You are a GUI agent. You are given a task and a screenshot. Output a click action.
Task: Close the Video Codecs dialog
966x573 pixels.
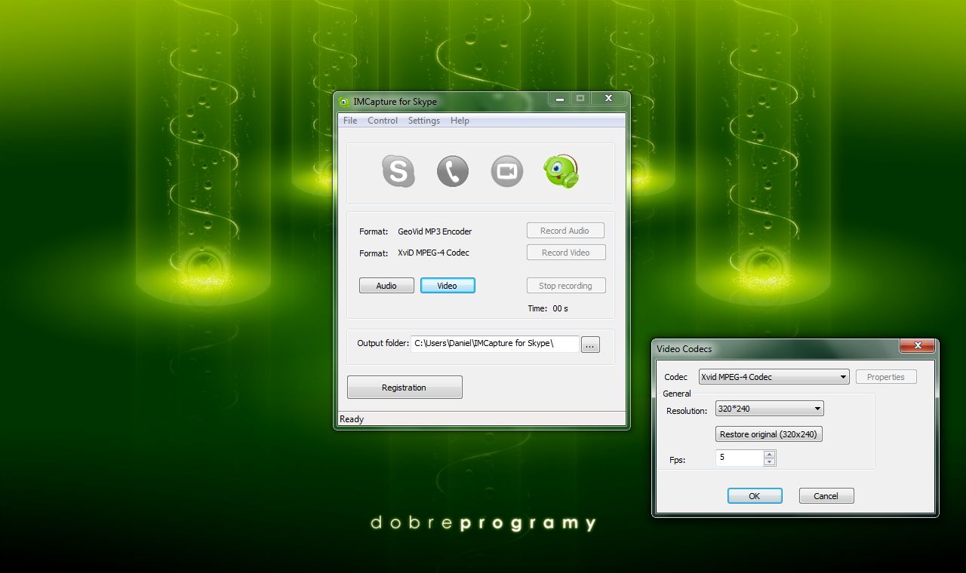click(x=918, y=345)
